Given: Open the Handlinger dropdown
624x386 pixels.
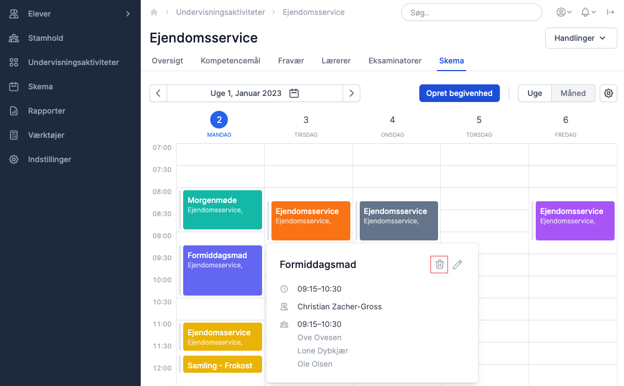Looking at the screenshot, I should (x=581, y=38).
